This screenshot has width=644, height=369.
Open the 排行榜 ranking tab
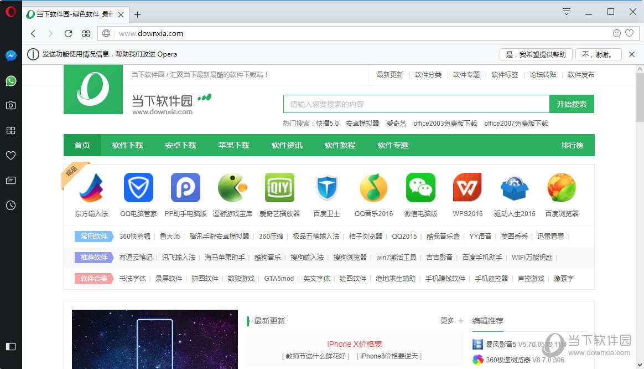click(x=572, y=145)
